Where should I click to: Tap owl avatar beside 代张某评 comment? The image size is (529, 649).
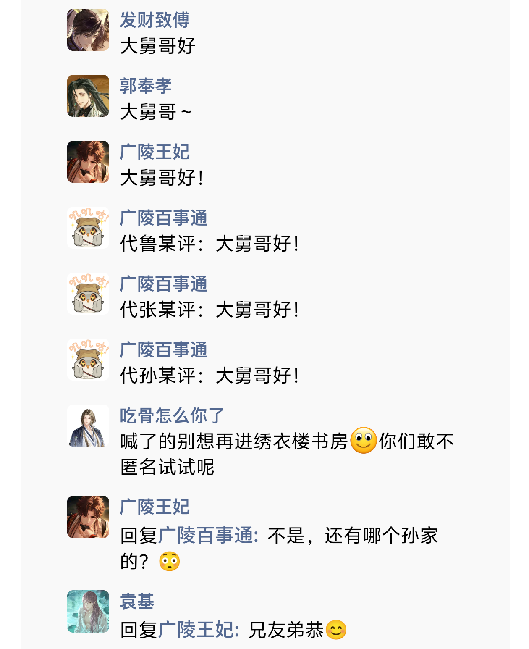click(x=88, y=294)
